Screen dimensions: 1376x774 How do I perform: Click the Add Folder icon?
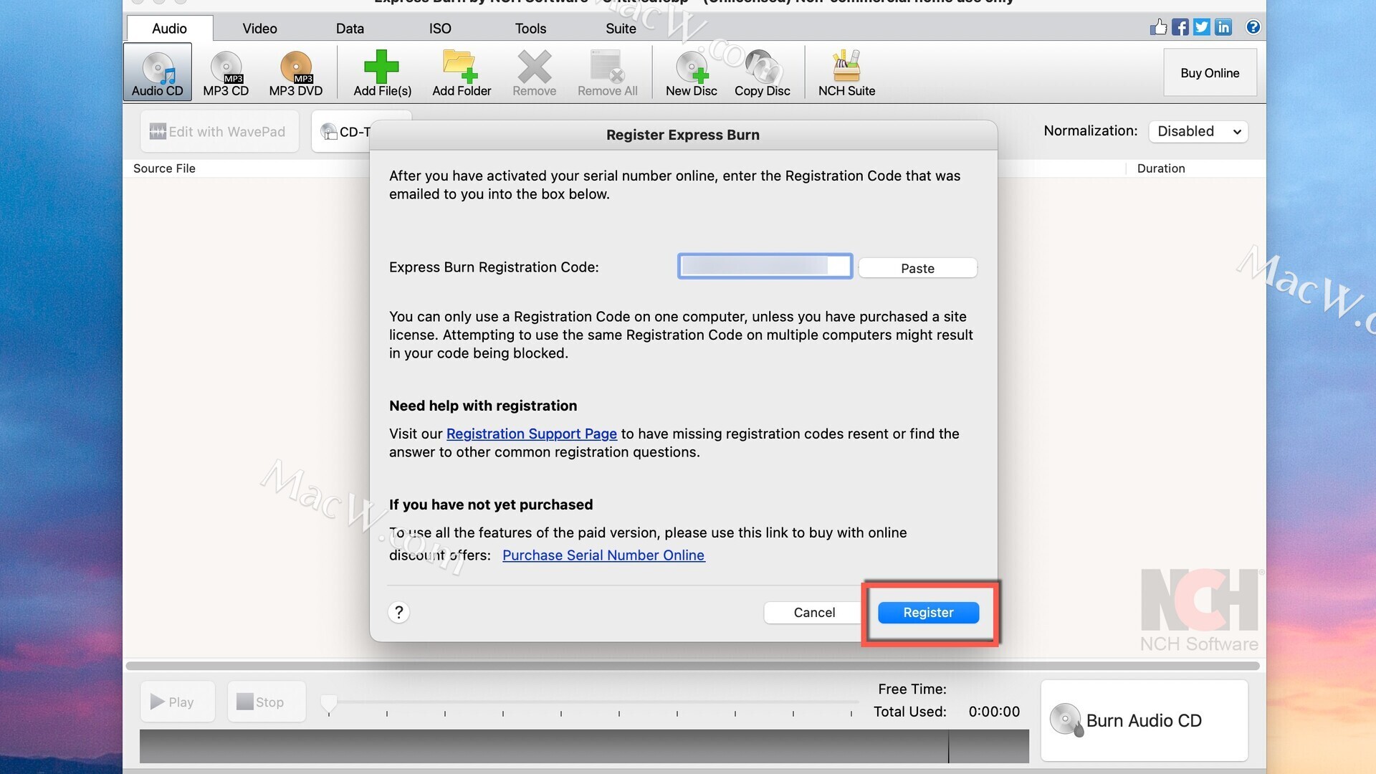(x=461, y=67)
